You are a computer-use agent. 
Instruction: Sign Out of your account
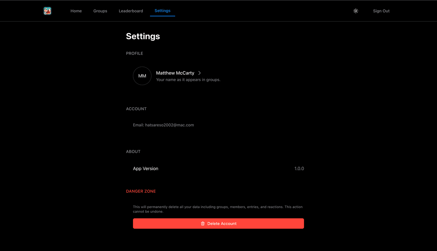coord(381,11)
